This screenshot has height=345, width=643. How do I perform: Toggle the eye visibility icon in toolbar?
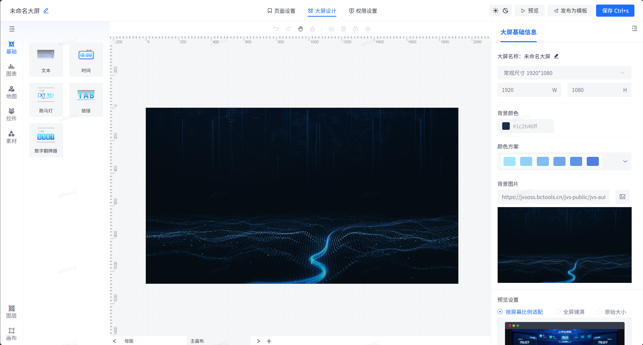click(367, 29)
